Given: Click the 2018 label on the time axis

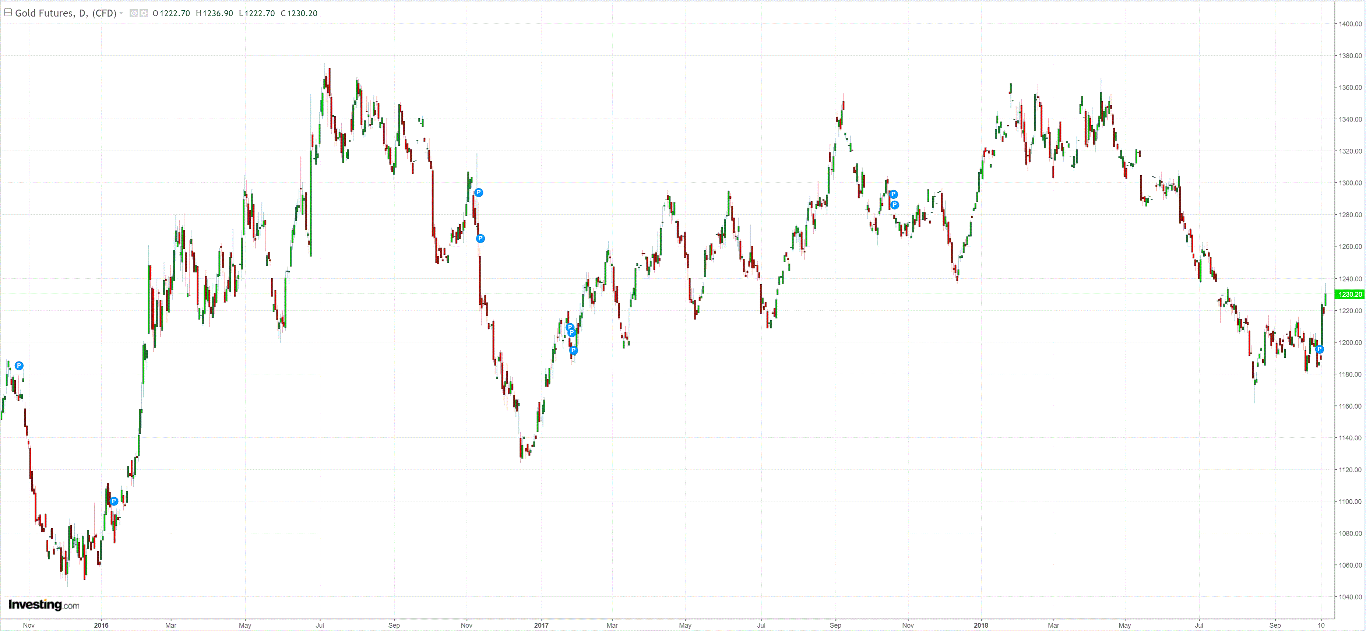Looking at the screenshot, I should (x=981, y=625).
